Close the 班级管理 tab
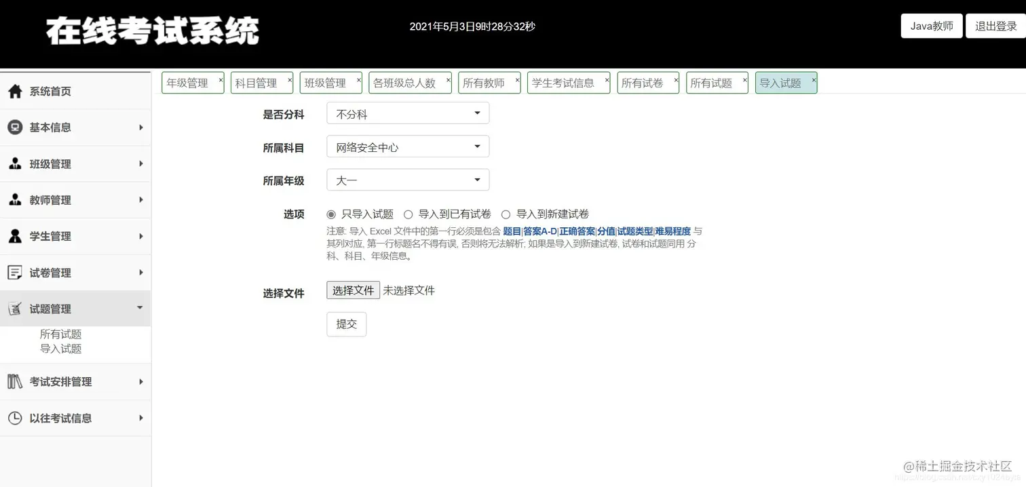Viewport: 1026px width, 487px height. point(359,79)
